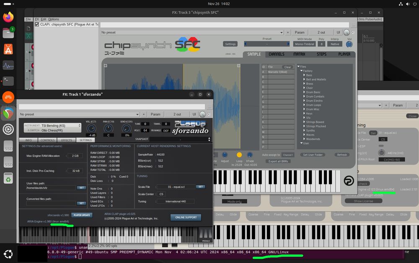Switch to the MATRIX tab
Screen dimensions: 419x263
click(299, 54)
